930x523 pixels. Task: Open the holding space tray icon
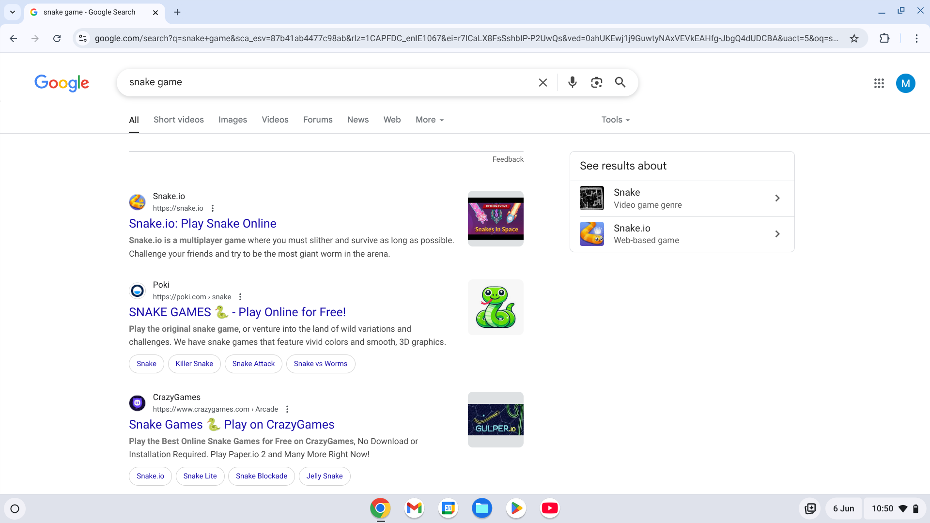click(x=810, y=508)
